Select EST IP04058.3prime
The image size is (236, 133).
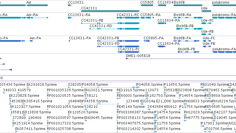149,85
